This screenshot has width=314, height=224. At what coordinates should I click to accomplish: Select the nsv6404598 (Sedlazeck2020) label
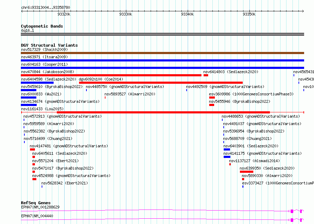[49, 79]
